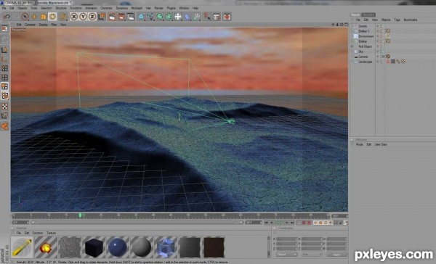Select the Live Selection arrow tool

click(x=25, y=17)
